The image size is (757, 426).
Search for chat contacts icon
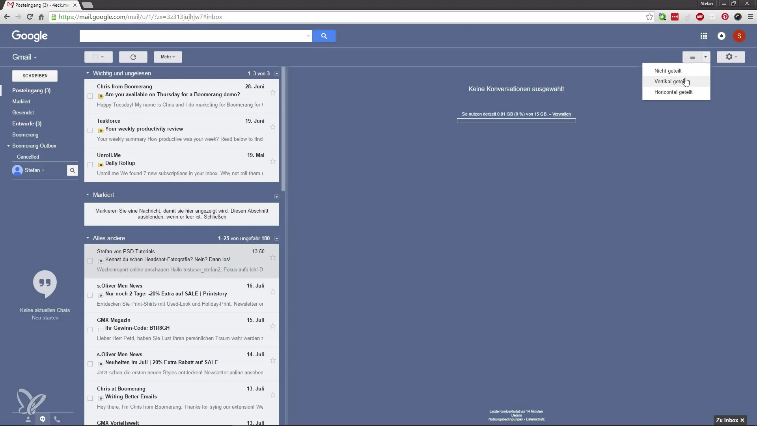73,170
